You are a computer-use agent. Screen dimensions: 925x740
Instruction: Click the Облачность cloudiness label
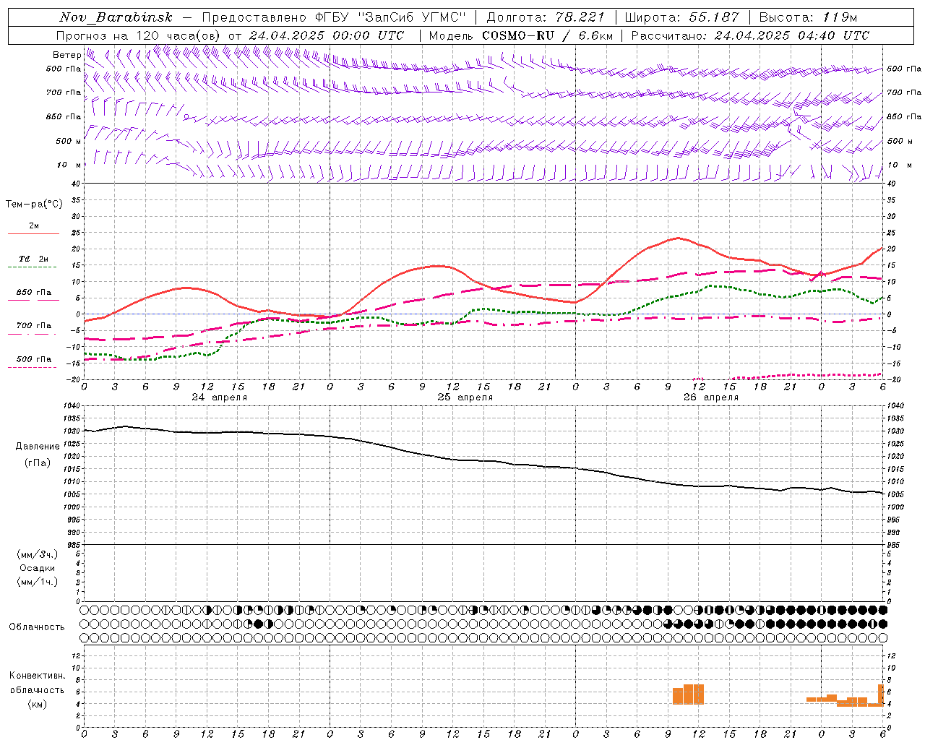37,627
